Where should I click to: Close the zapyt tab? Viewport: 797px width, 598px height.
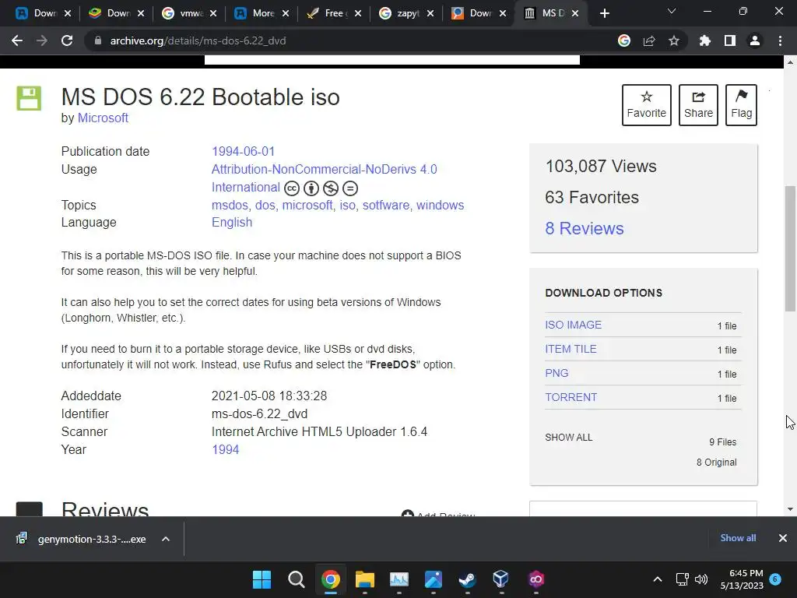tap(430, 13)
